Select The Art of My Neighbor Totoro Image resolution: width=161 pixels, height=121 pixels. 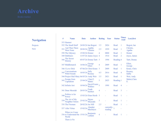click(x=72, y=100)
